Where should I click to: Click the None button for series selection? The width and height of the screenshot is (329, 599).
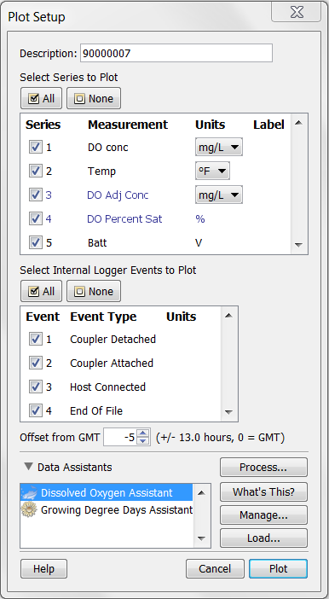point(94,99)
